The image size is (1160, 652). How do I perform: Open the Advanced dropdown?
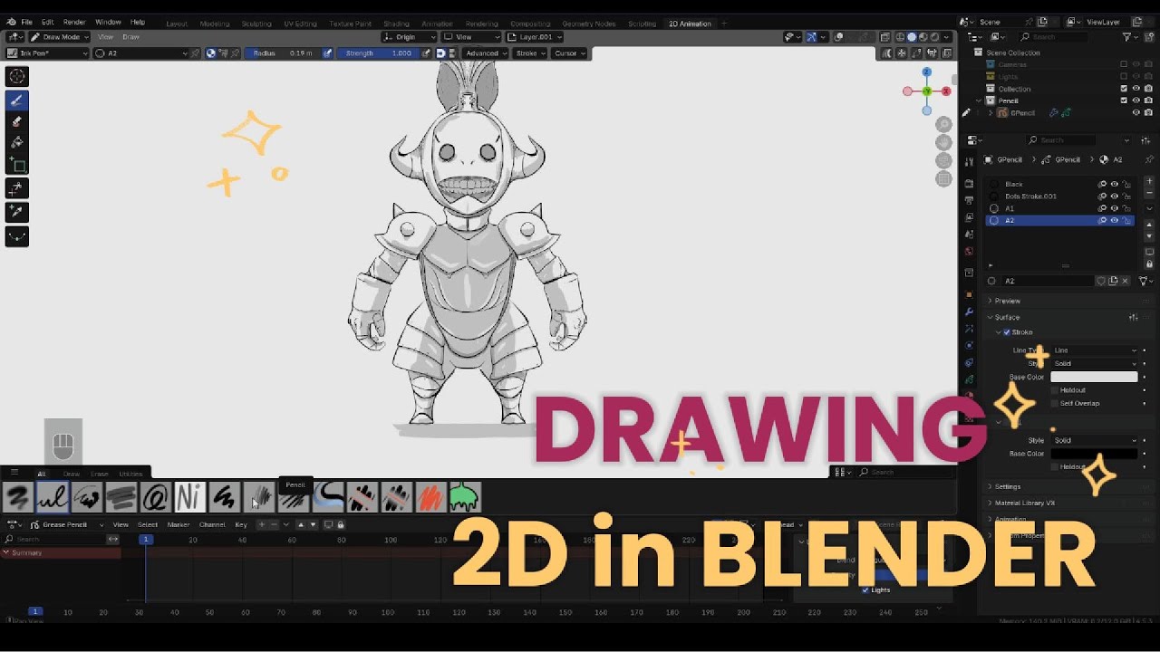485,53
